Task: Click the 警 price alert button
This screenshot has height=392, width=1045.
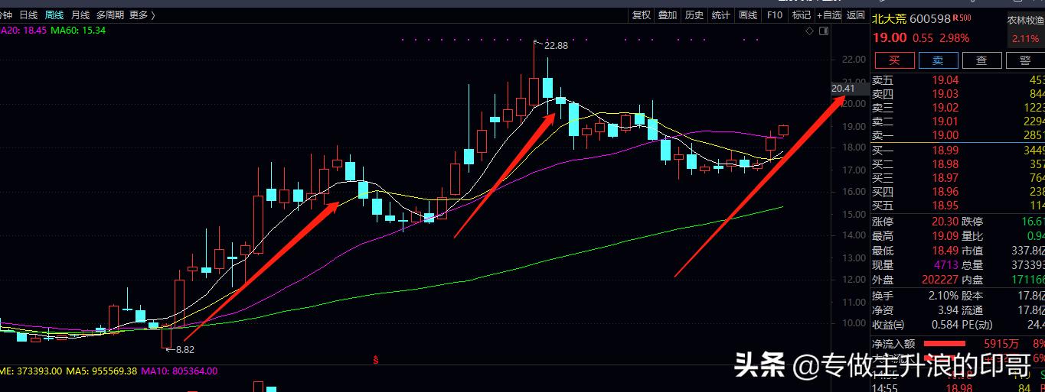Action: [1024, 60]
